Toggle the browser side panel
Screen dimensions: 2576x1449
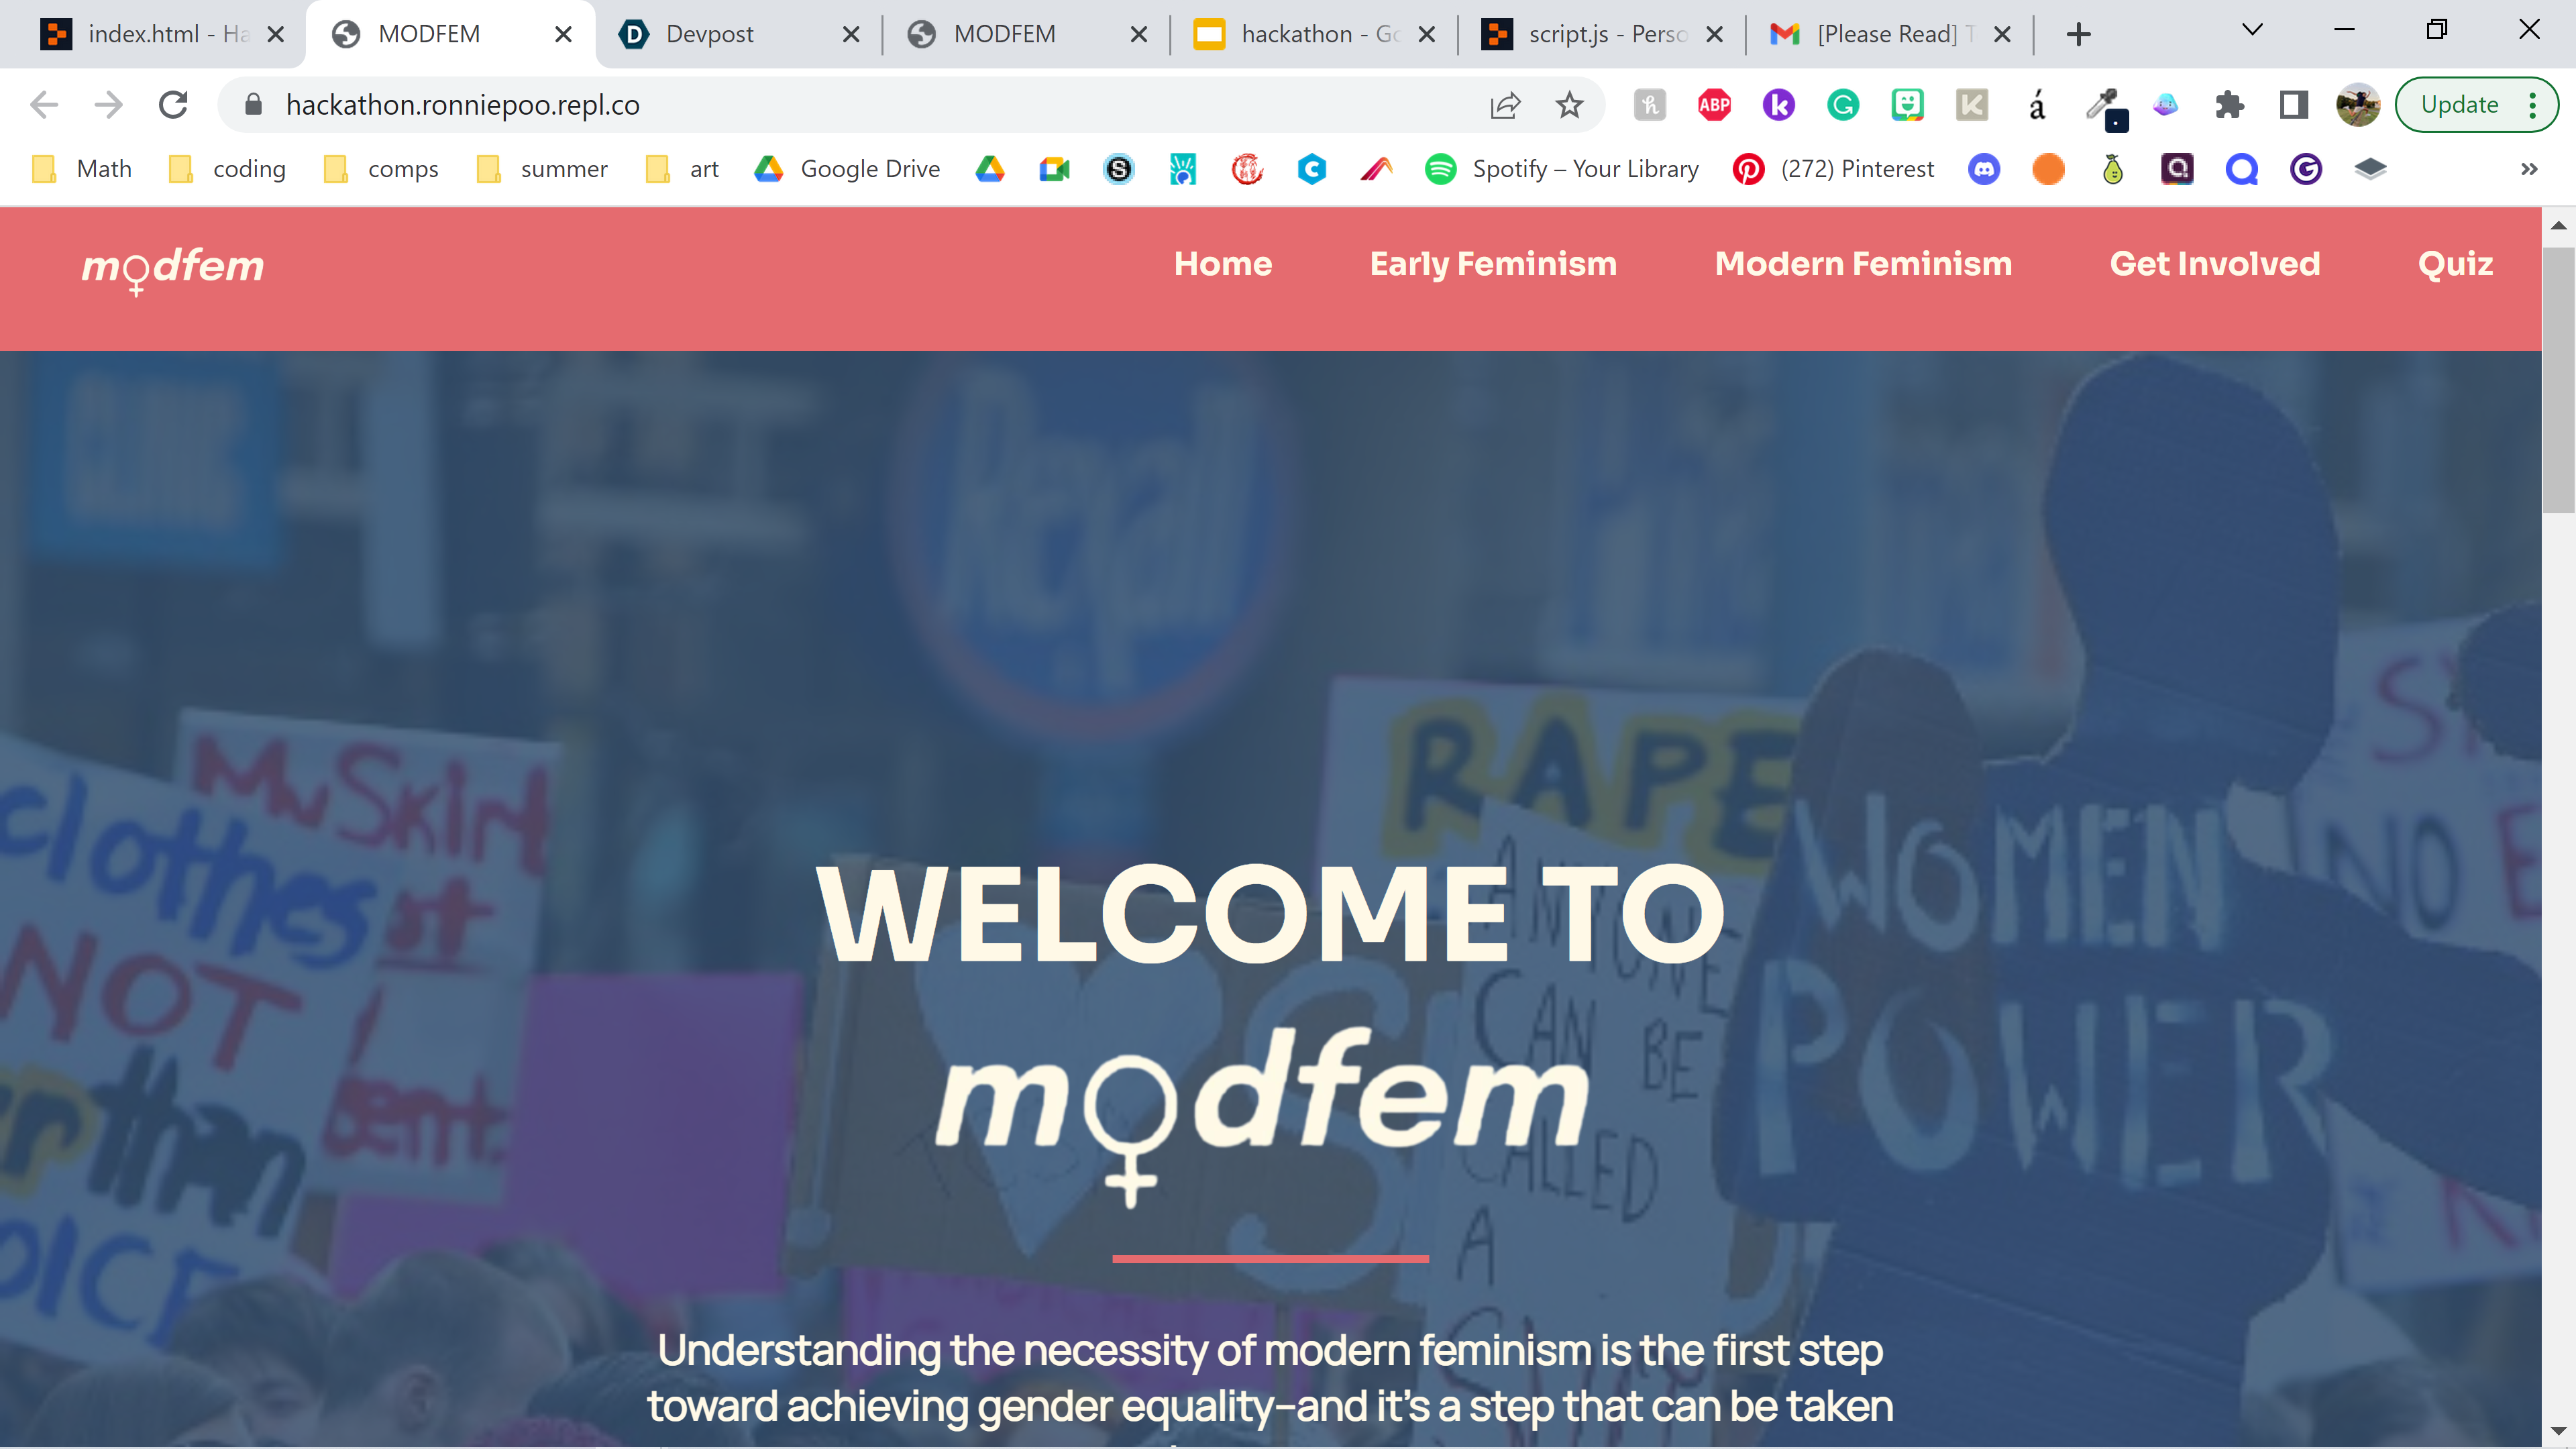point(2293,105)
